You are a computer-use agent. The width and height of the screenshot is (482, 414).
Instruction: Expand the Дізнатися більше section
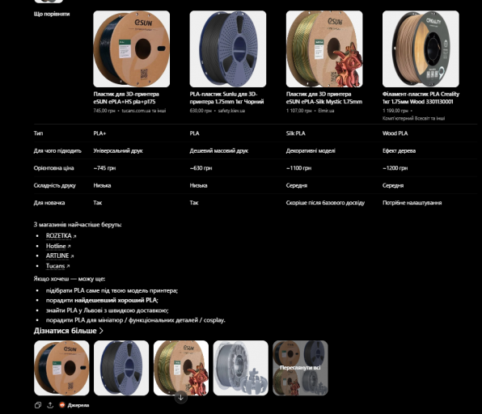68,331
